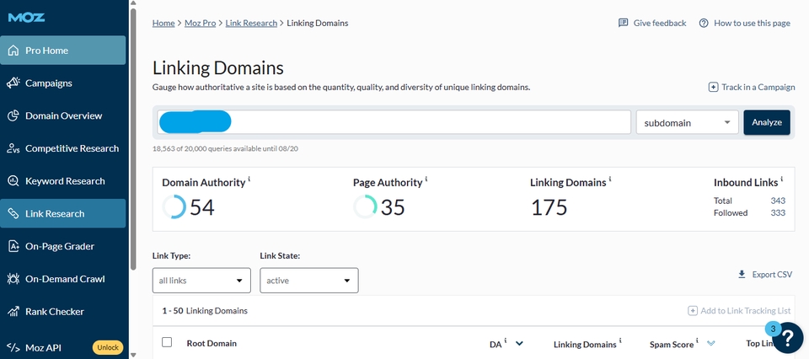Open the help chat bubble with badge 3
809x359 pixels.
pos(787,337)
